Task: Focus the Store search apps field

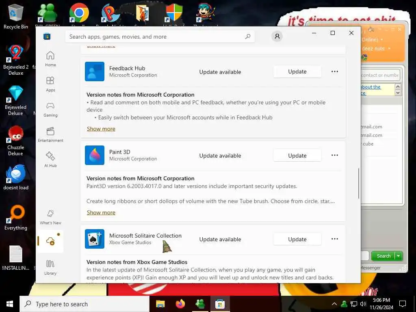Action: (160, 37)
